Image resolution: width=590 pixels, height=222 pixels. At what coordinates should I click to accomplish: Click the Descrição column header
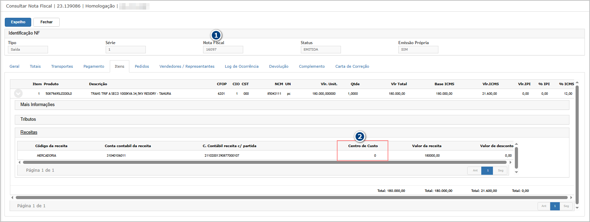(x=98, y=84)
